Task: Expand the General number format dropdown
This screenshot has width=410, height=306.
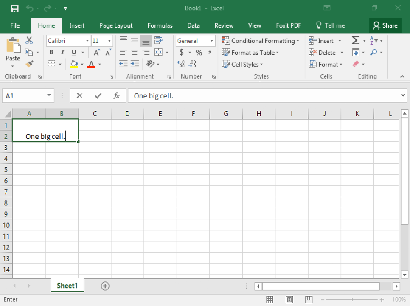Action: coord(211,41)
